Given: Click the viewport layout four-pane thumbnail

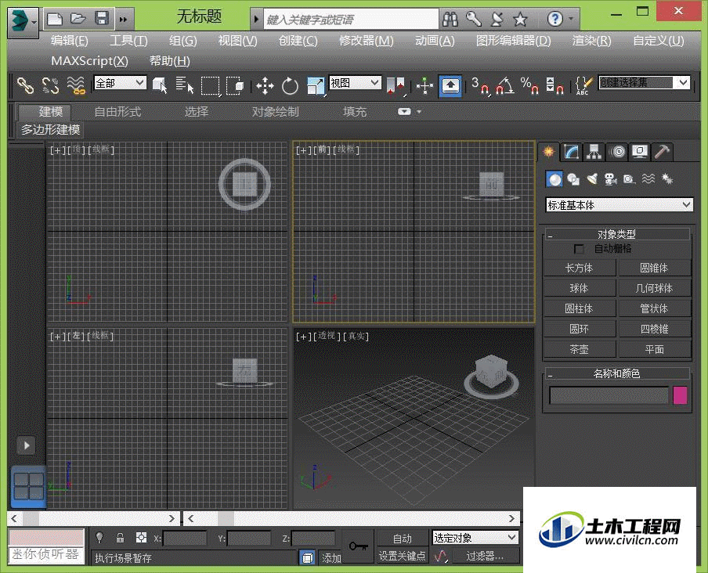Looking at the screenshot, I should coord(28,486).
